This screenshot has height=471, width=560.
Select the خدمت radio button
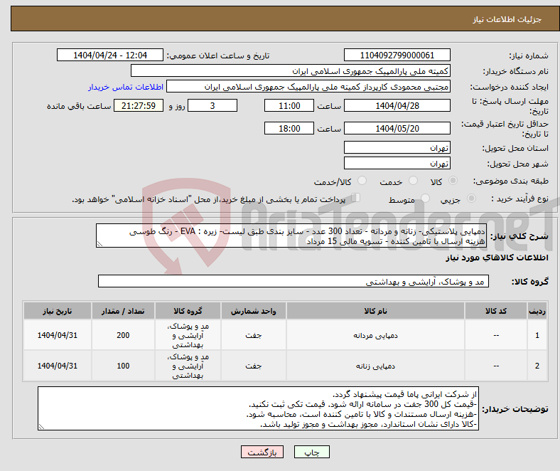[413, 181]
